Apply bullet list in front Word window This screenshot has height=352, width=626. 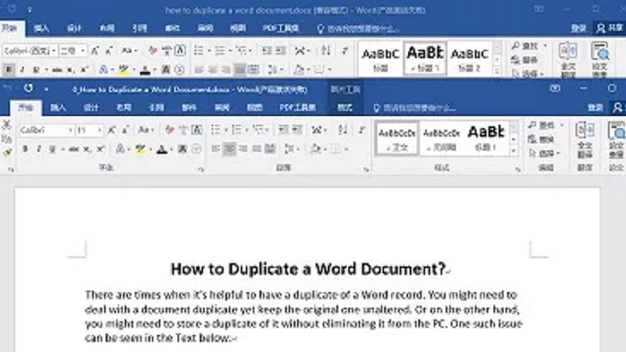216,130
